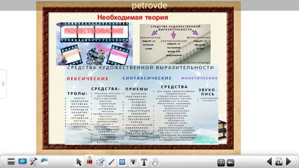Expand the left side panel handle
This screenshot has width=299, height=168.
[x=3, y=84]
